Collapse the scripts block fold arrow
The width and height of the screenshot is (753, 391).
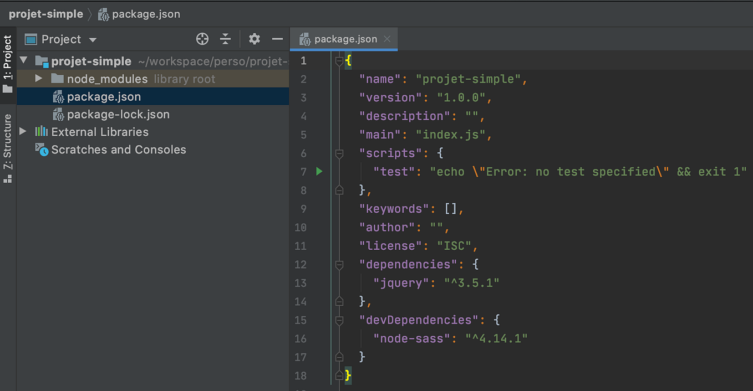coord(339,153)
